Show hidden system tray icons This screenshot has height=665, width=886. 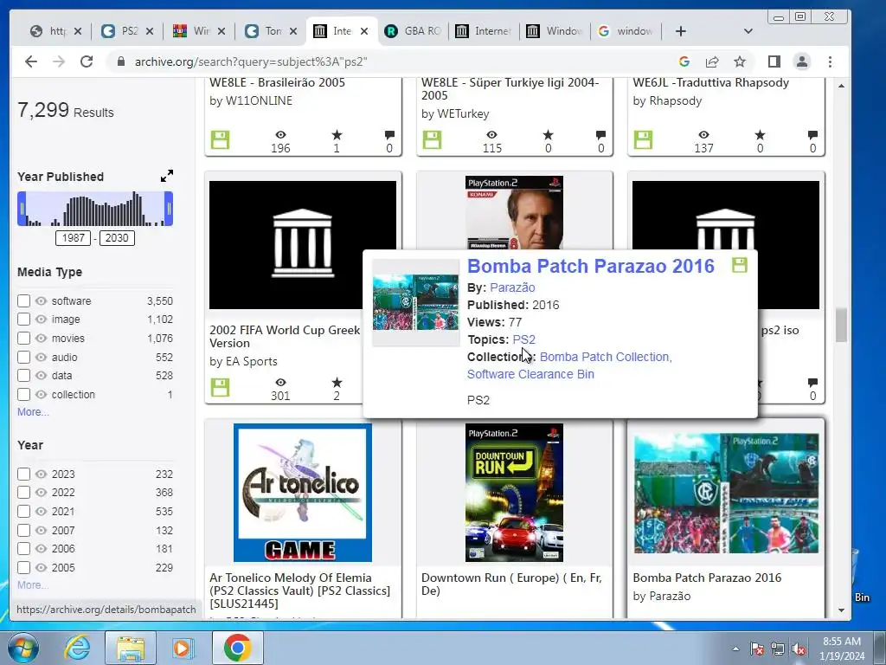735,649
